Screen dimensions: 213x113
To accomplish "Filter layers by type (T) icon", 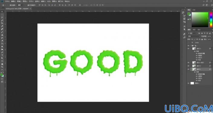I will tap(205, 33).
